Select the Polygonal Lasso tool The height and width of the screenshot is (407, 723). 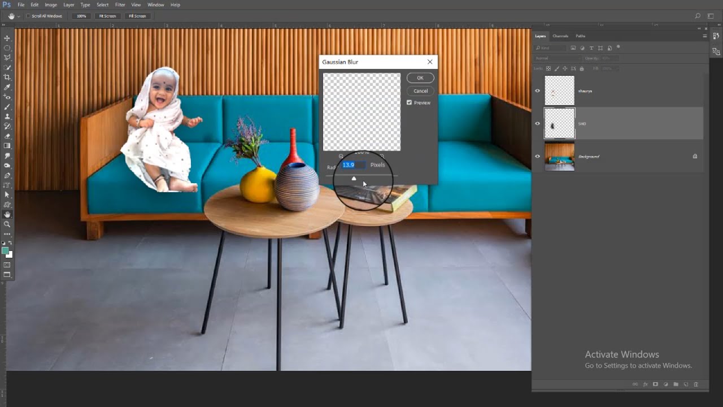pos(7,58)
